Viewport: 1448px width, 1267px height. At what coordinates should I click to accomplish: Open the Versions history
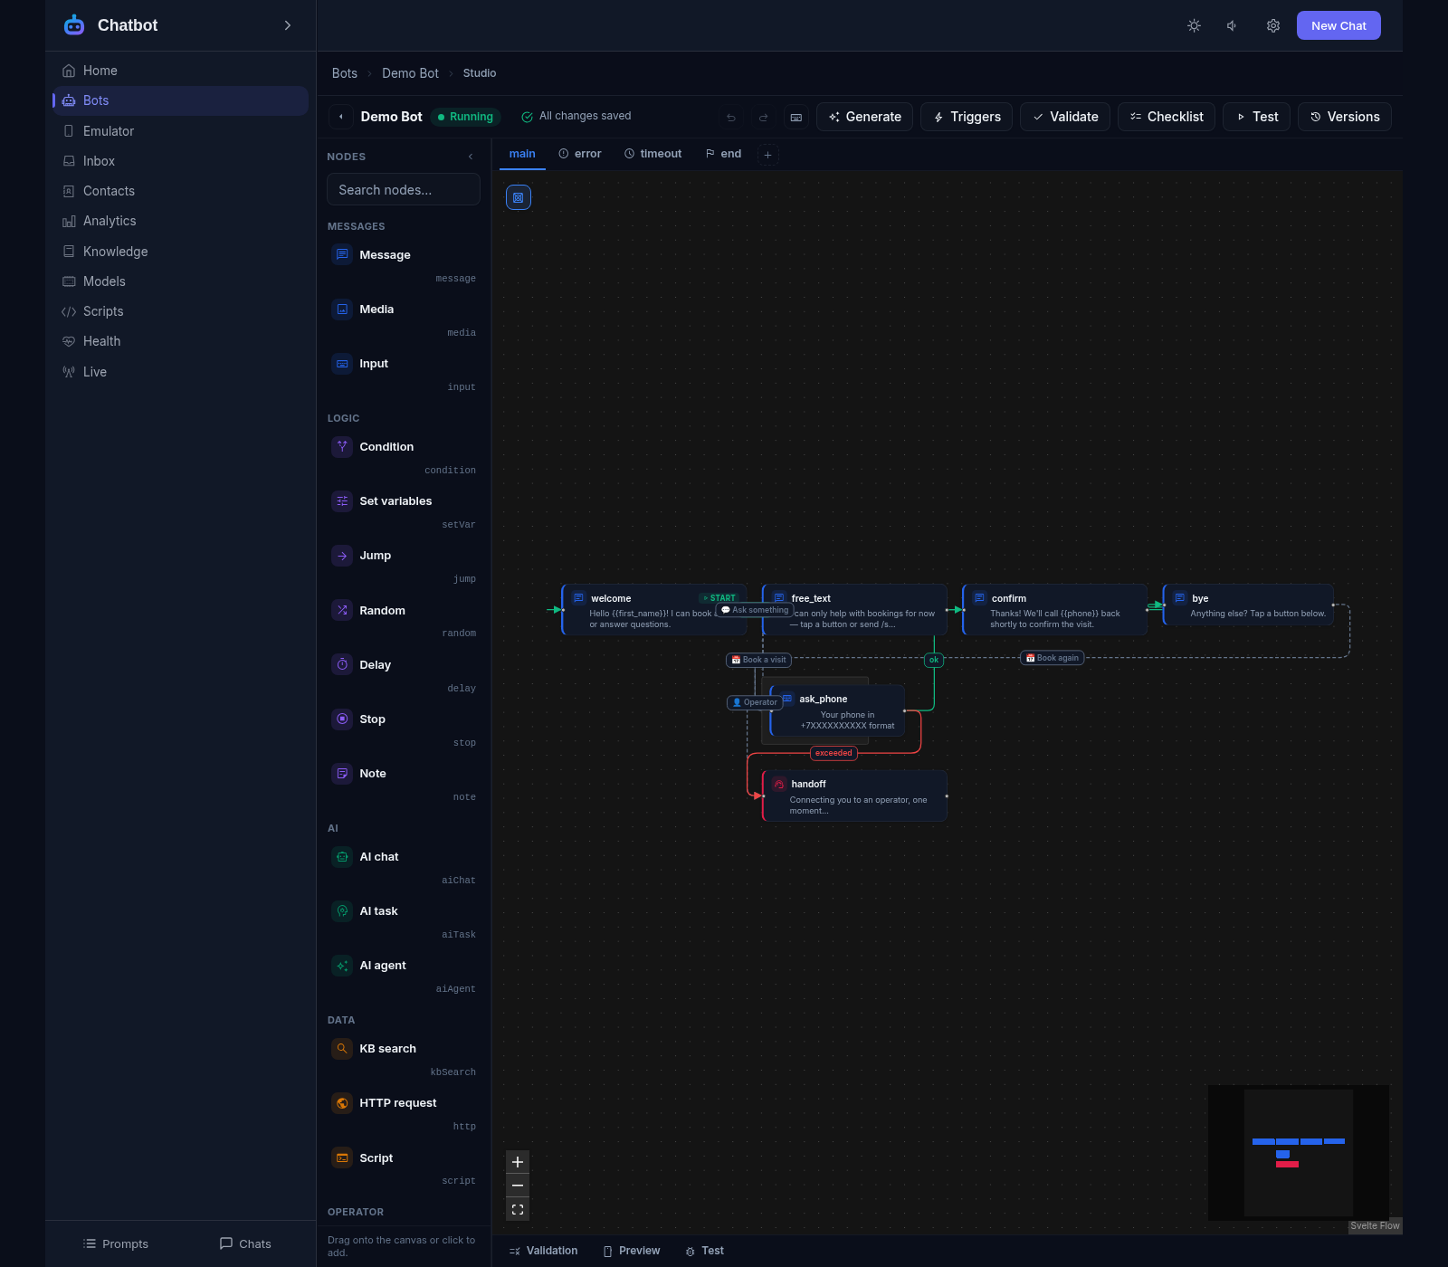click(x=1345, y=117)
